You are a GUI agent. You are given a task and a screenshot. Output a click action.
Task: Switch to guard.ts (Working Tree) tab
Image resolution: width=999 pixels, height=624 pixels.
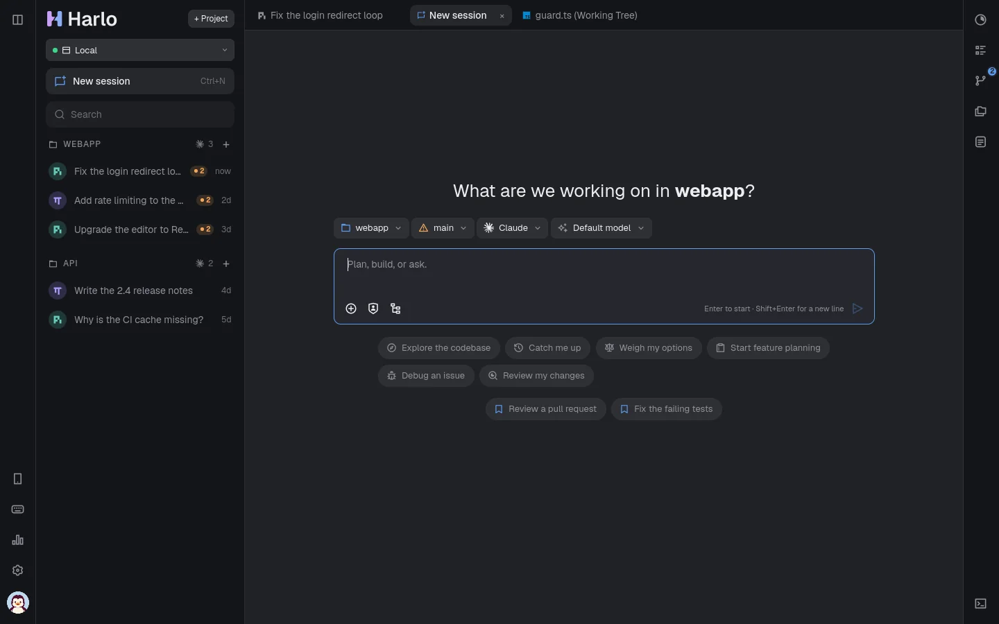(x=580, y=15)
